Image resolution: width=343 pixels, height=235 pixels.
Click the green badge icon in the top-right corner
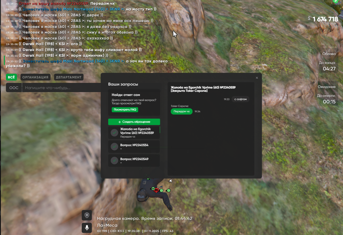tap(336, 2)
